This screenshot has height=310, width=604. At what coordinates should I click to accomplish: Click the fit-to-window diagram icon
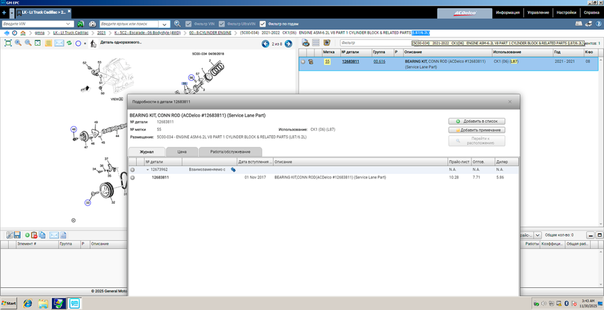point(8,43)
